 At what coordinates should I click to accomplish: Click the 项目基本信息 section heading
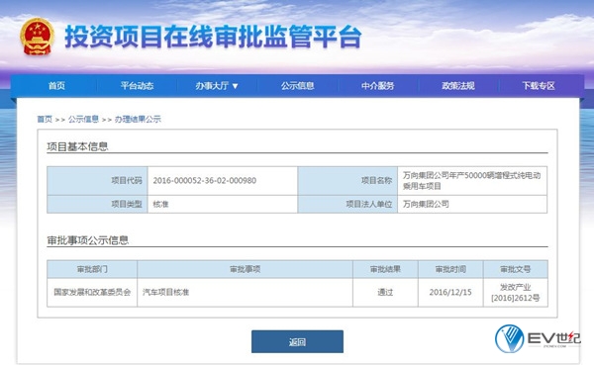(x=77, y=146)
